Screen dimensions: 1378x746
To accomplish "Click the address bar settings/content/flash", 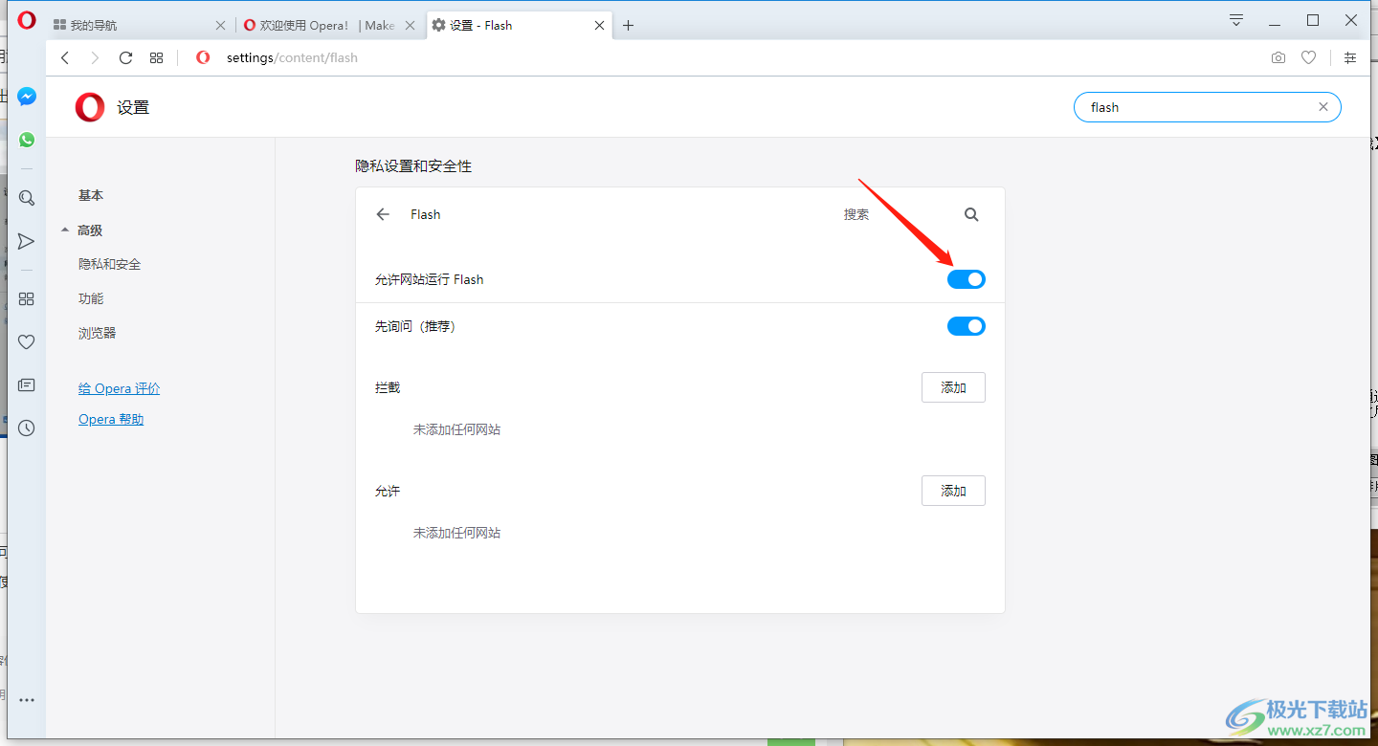I will pos(292,57).
